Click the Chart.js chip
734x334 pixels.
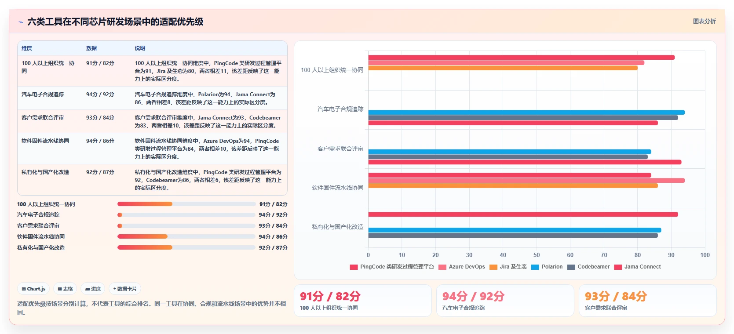pos(33,289)
